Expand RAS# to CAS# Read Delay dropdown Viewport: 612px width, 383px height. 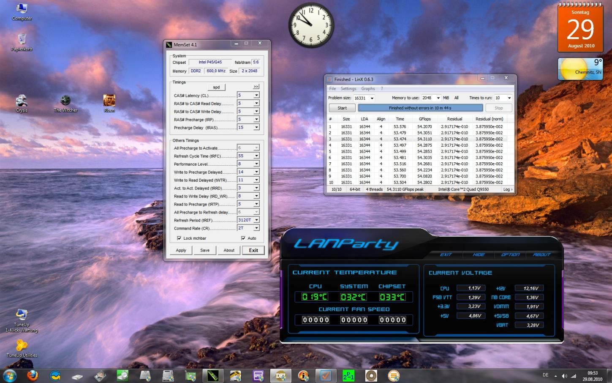(x=256, y=104)
